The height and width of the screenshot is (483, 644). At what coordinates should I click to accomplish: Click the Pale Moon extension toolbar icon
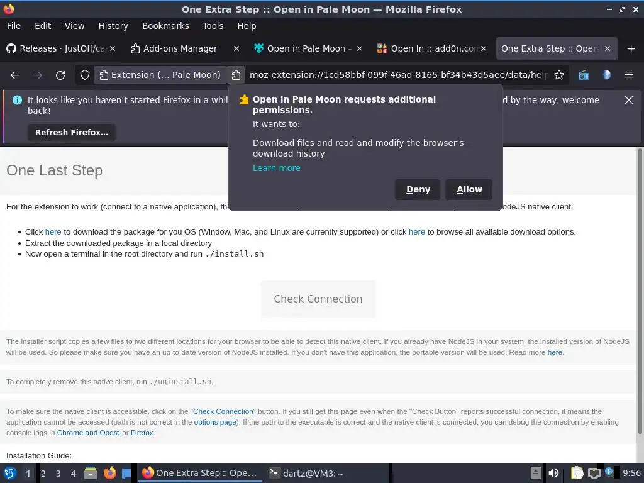click(607, 75)
